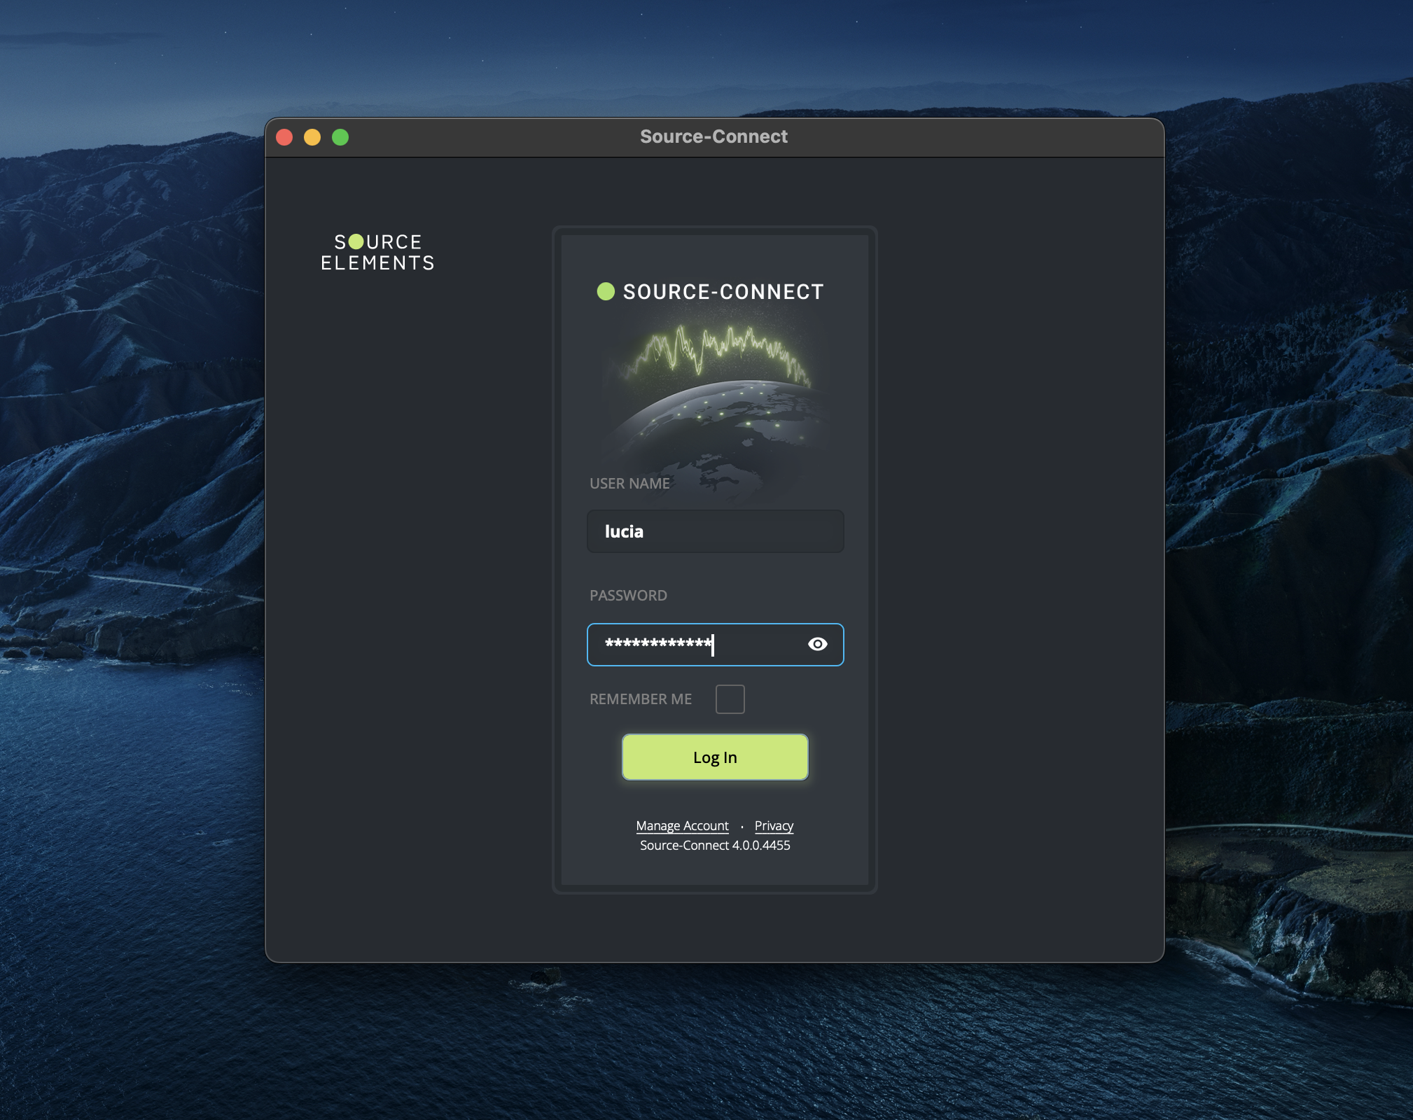1413x1120 pixels.
Task: Click the Source-Connect window title text
Action: pos(714,136)
